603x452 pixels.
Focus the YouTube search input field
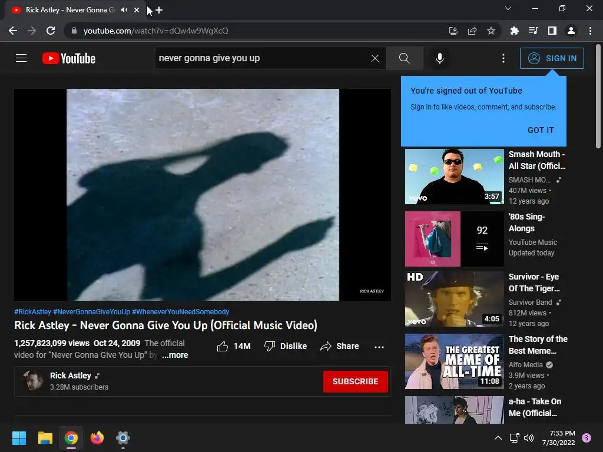(263, 58)
